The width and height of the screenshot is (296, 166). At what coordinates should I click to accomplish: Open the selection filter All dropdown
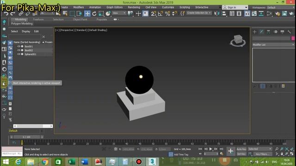tap(47, 13)
